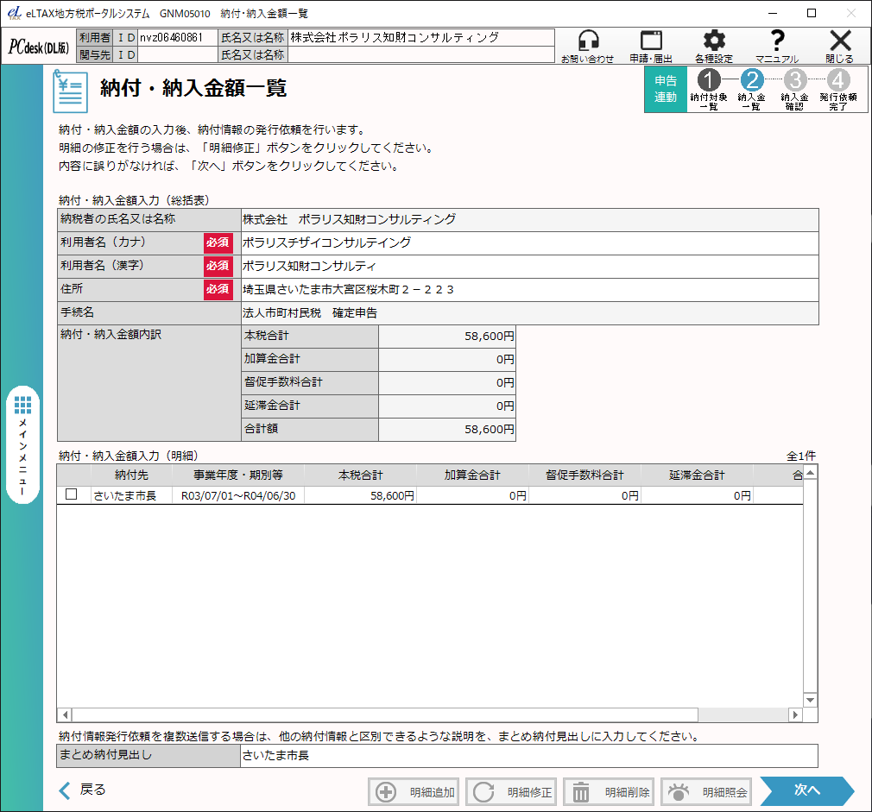
Task: Open the お問い合わせ headset icon
Action: [587, 46]
